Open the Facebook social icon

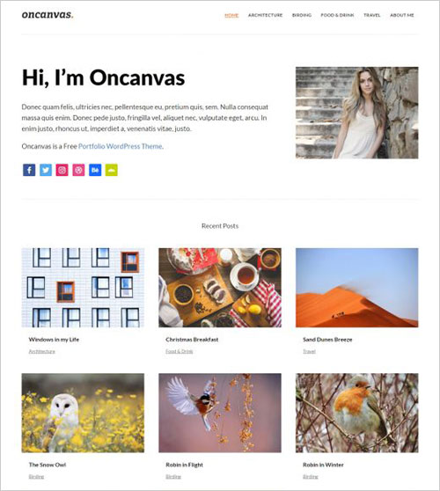click(29, 170)
